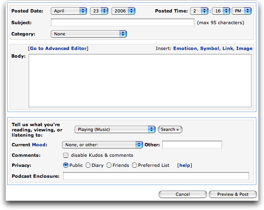Image resolution: width=264 pixels, height=210 pixels.
Task: Insert an Emoticon via link
Action: click(185, 48)
